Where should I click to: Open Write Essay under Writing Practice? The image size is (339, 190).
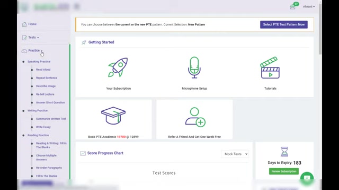tap(43, 127)
